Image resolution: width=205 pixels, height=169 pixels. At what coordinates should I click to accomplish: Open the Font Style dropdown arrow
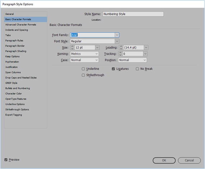(x=117, y=41)
